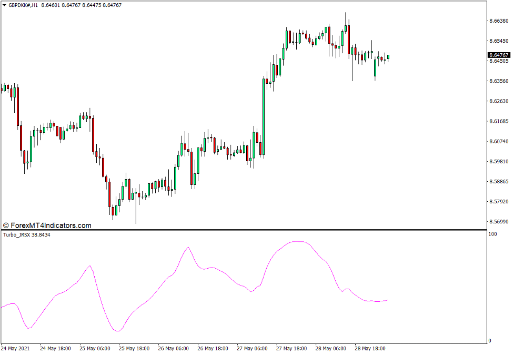The image size is (514, 354).
Task: Click the copyright symbol beside ForexMT4Indicators watermark
Action: (x=6, y=225)
